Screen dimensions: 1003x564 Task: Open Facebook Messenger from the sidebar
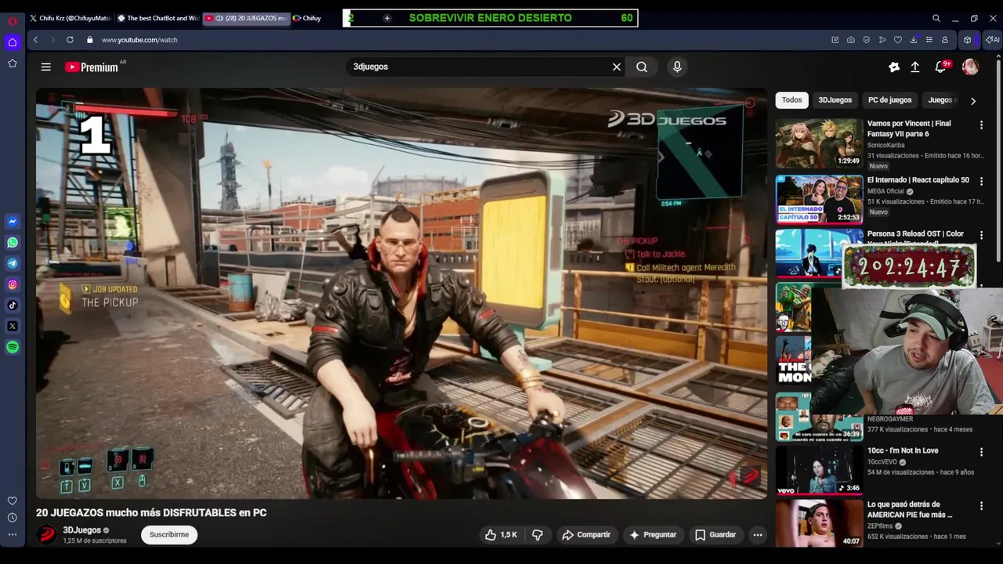tap(13, 222)
